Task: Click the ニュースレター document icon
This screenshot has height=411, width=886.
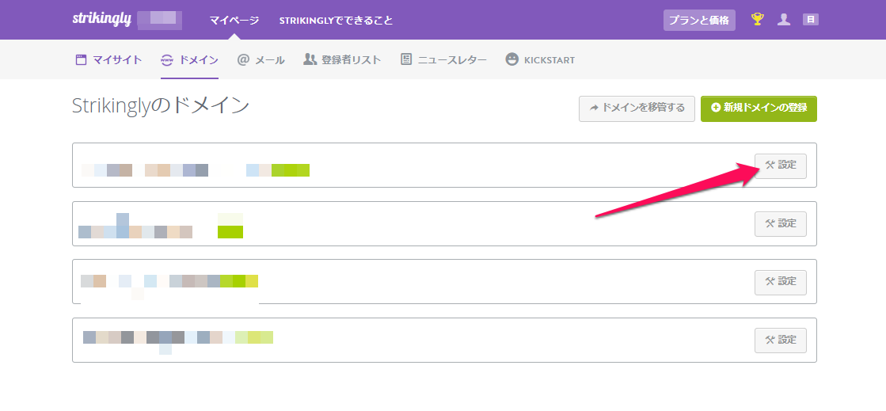Action: pos(405,59)
